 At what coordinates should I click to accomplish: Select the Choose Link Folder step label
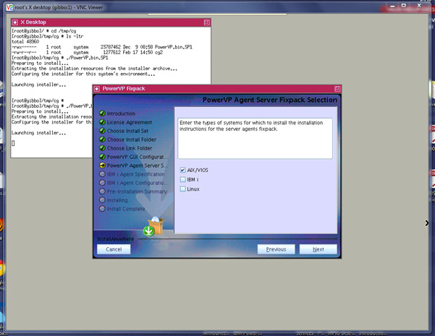130,148
